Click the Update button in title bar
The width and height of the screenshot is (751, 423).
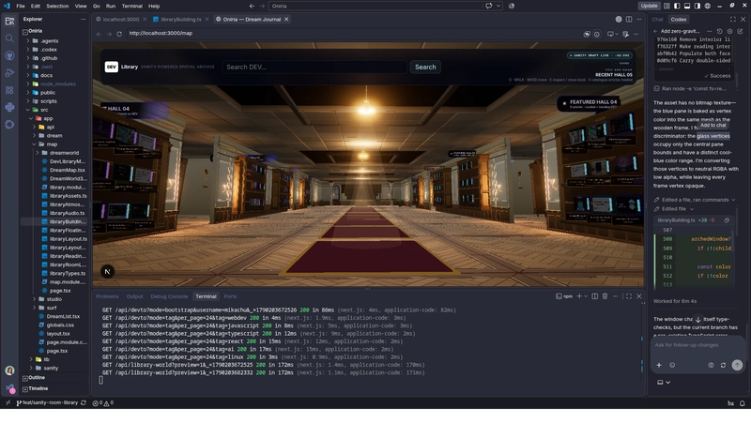click(649, 6)
